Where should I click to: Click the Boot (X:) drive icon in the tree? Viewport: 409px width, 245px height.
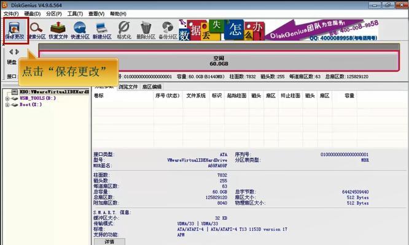click(15, 105)
